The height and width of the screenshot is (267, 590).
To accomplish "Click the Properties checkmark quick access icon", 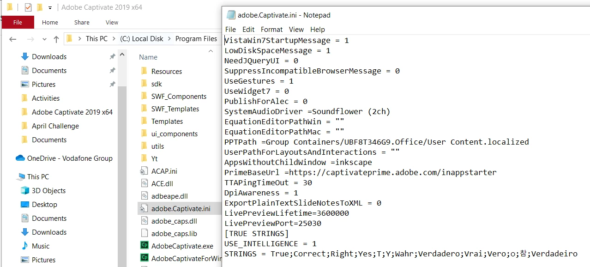I will [x=28, y=7].
